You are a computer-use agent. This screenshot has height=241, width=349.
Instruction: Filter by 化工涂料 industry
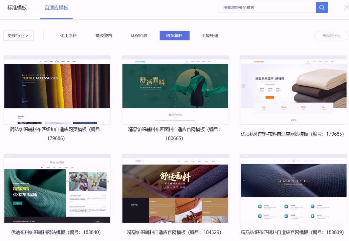(x=69, y=36)
